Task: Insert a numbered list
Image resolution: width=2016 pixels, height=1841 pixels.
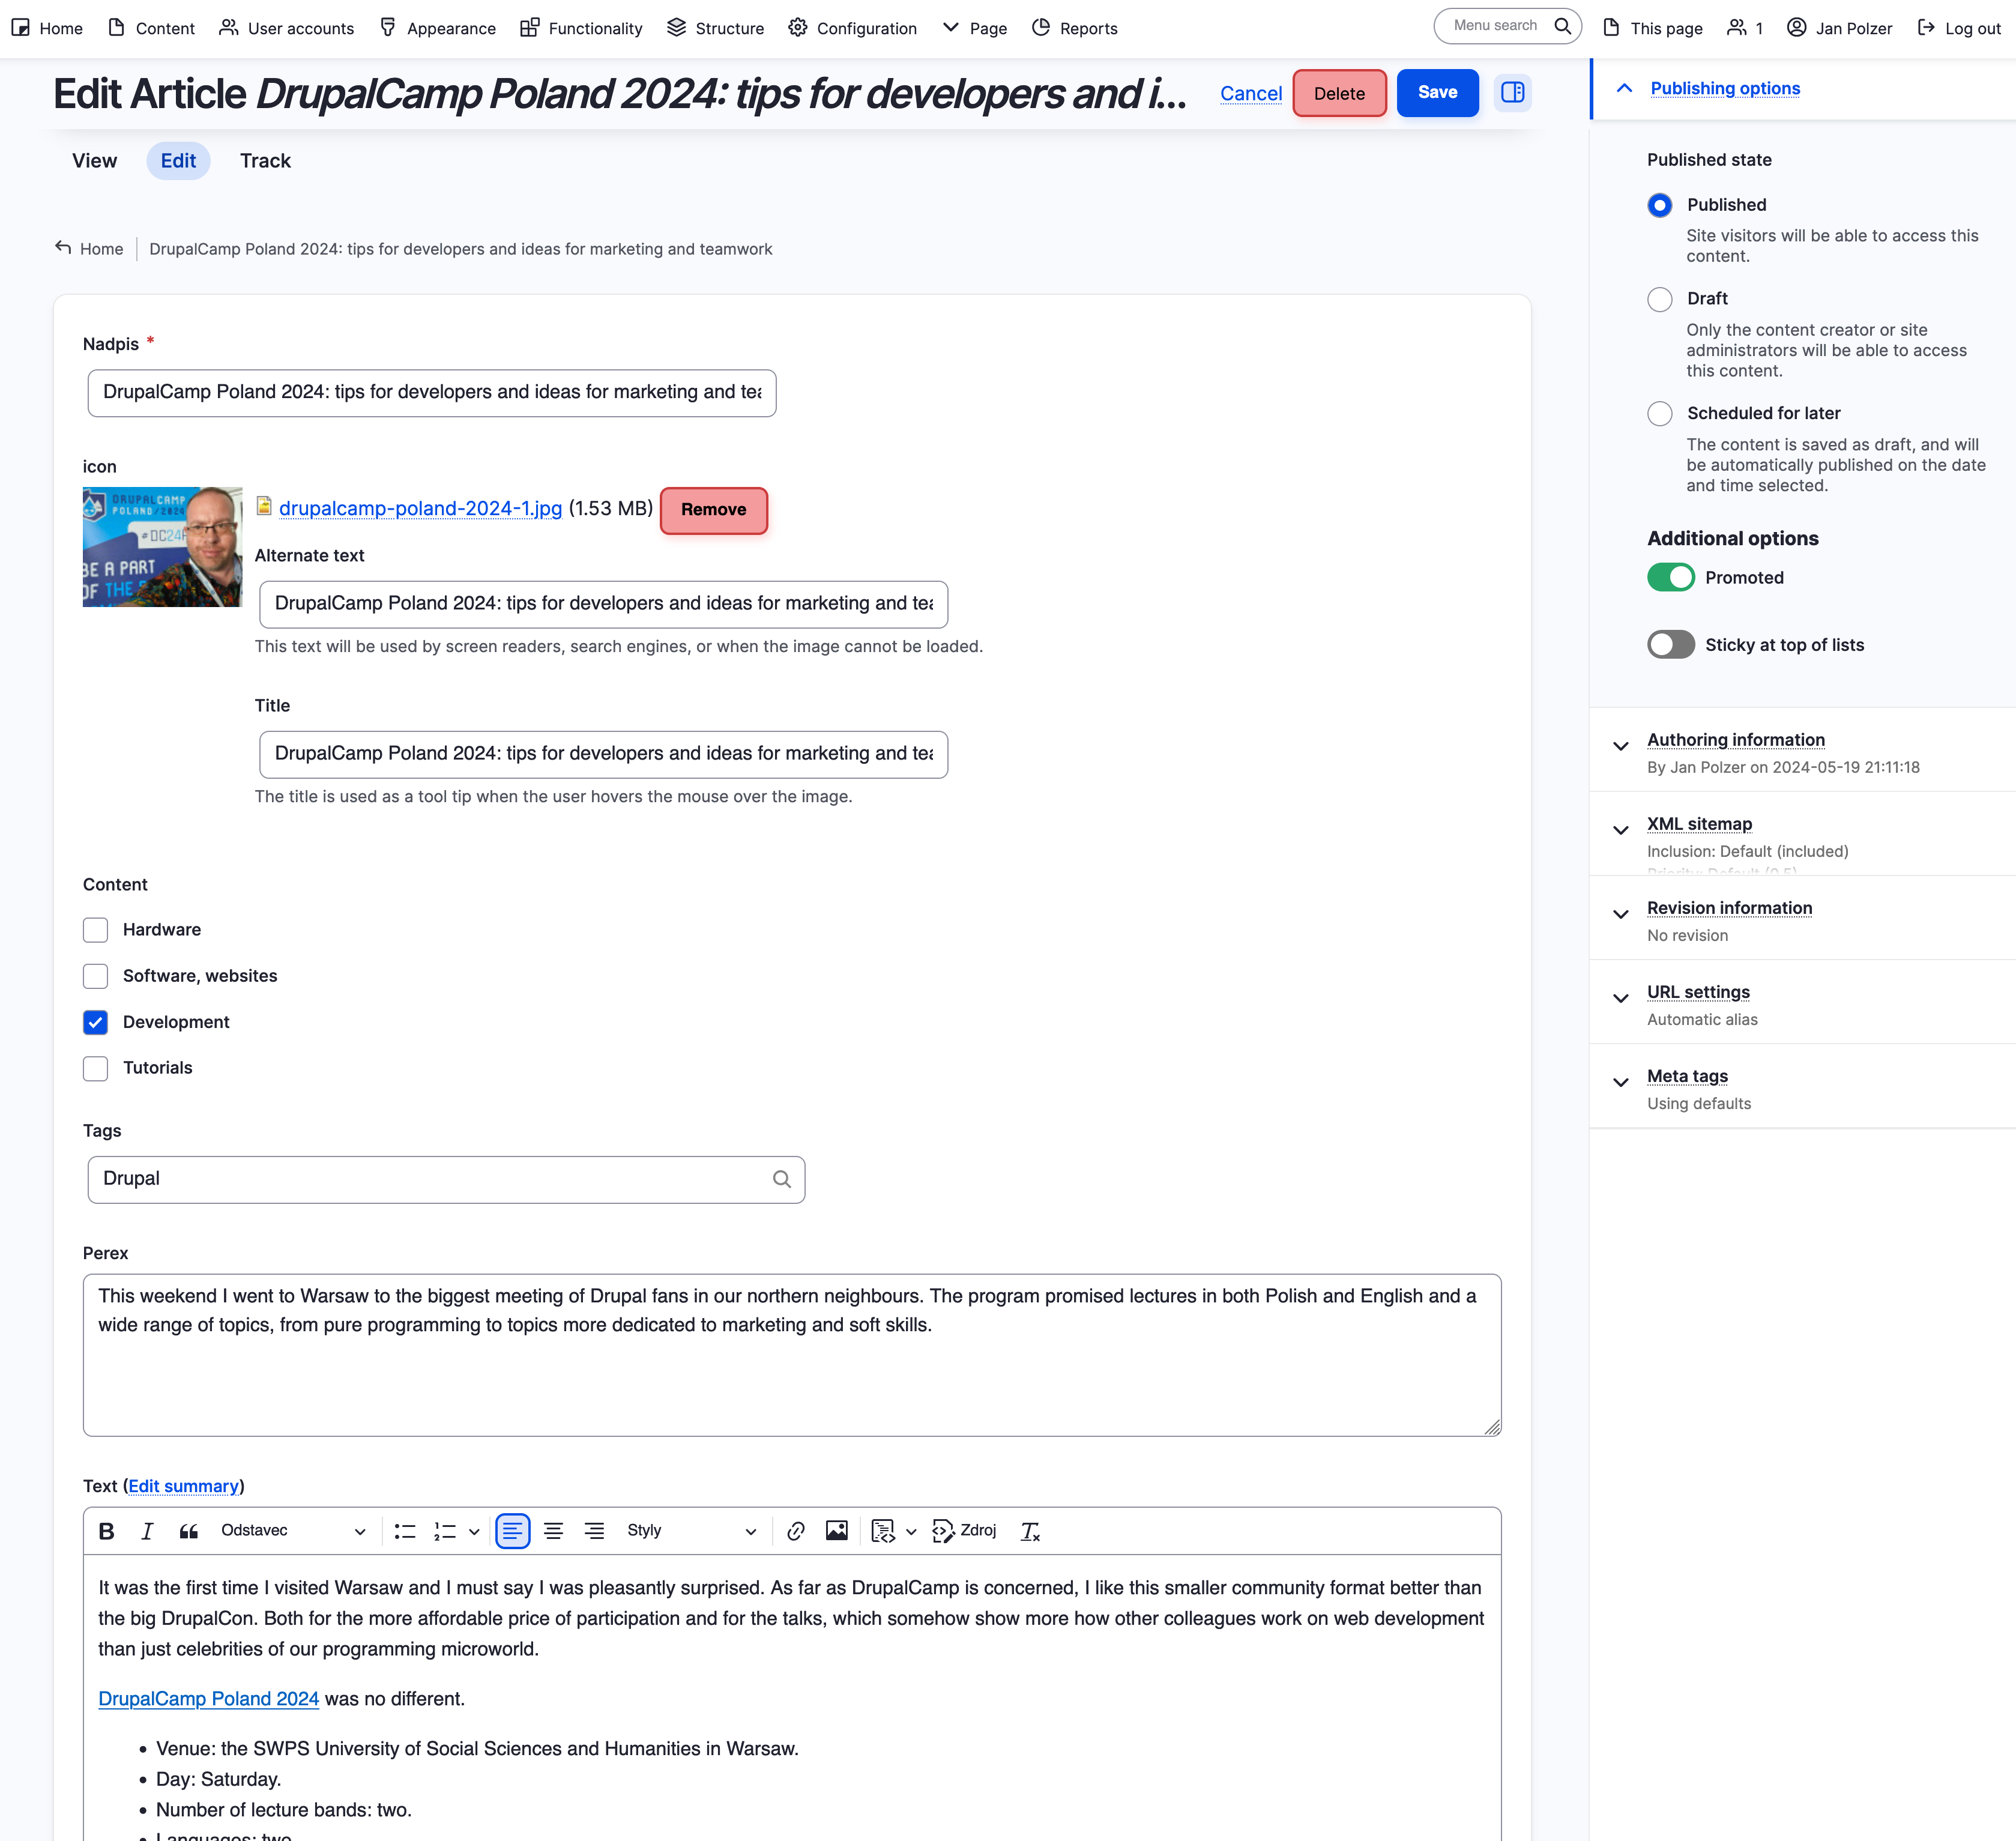Action: tap(445, 1531)
